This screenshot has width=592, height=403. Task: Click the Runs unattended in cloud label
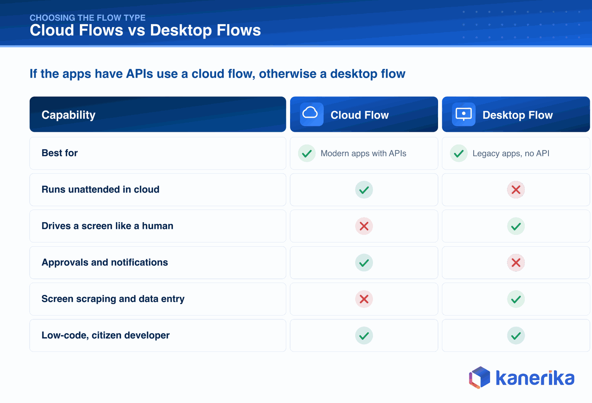[x=100, y=189]
